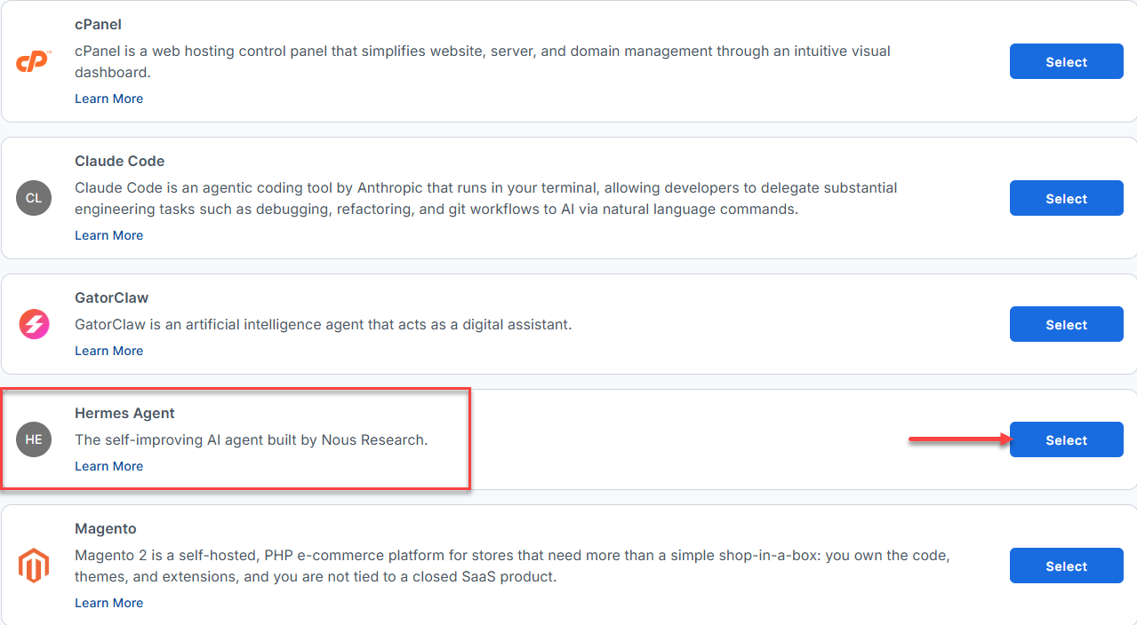Select the cPanel application
This screenshot has height=625, width=1137.
click(1066, 62)
